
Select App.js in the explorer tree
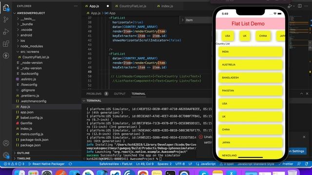coord(25,107)
